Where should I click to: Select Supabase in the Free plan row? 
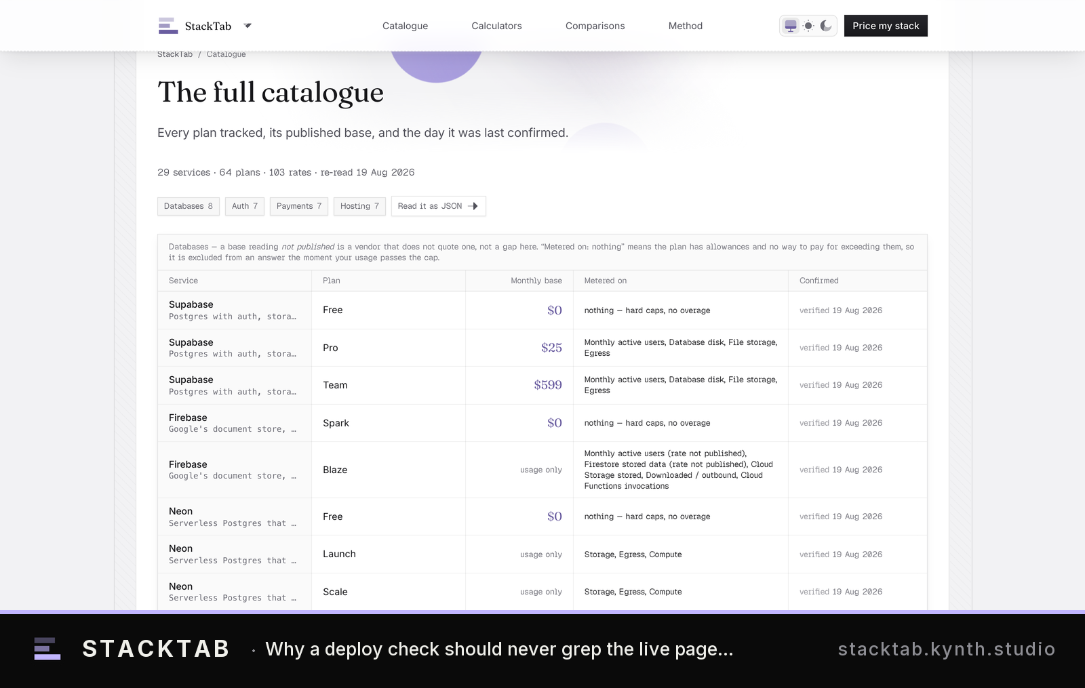[191, 304]
